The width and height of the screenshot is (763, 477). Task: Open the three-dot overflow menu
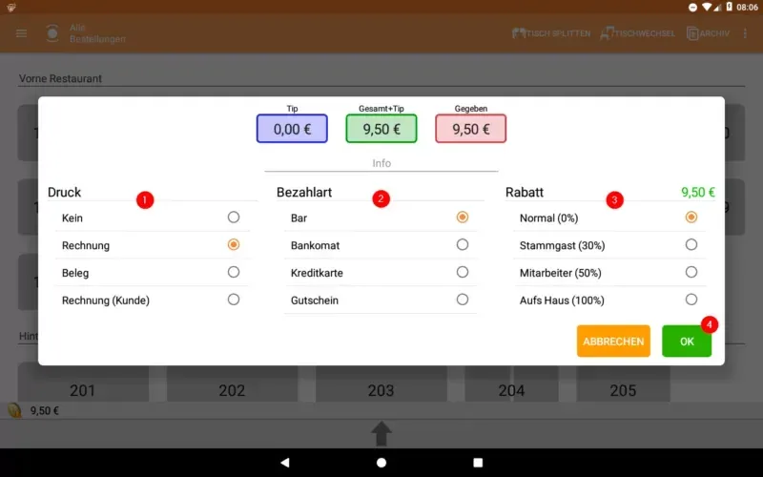point(745,33)
